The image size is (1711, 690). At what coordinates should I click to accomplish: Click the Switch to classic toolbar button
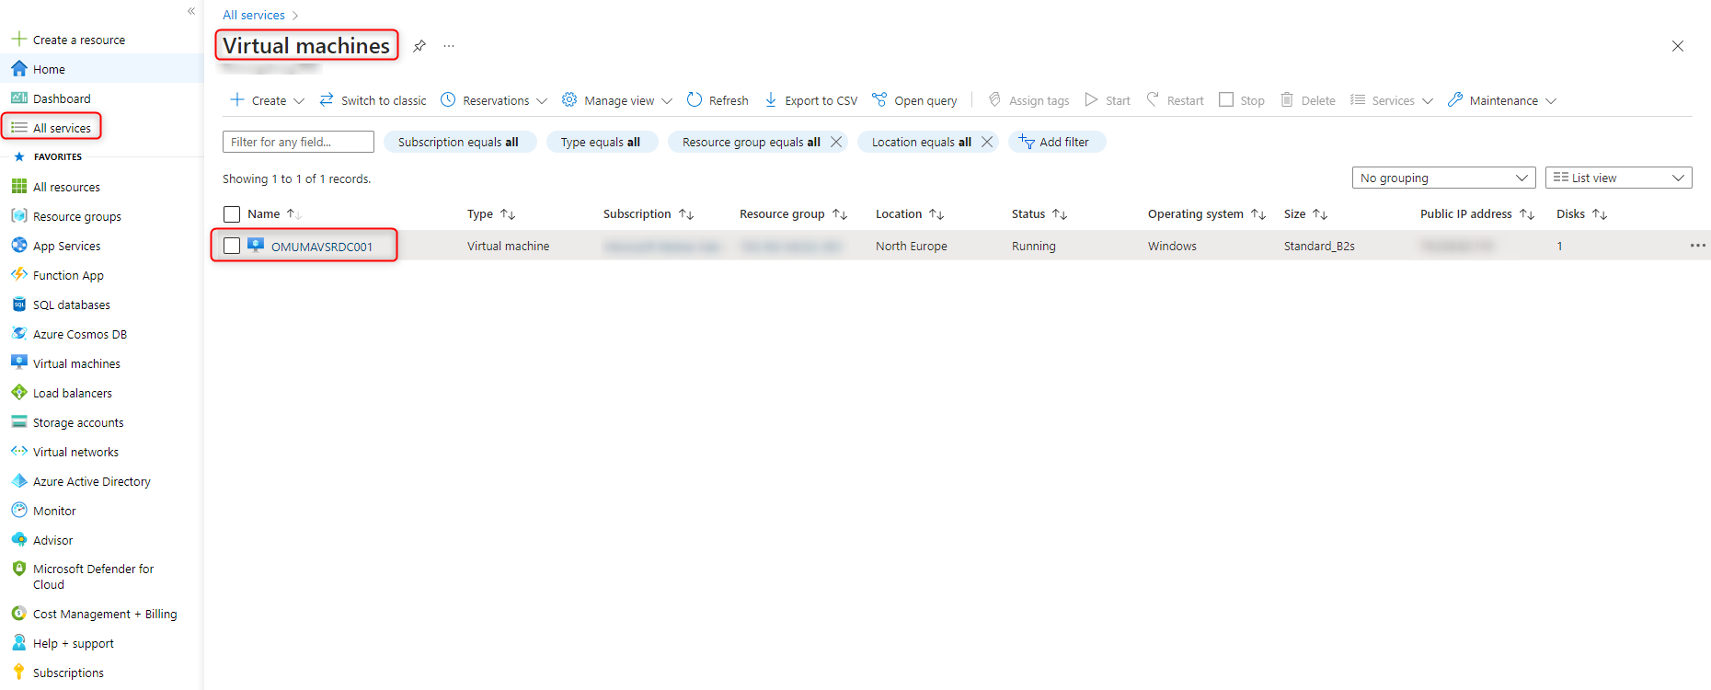(x=373, y=100)
